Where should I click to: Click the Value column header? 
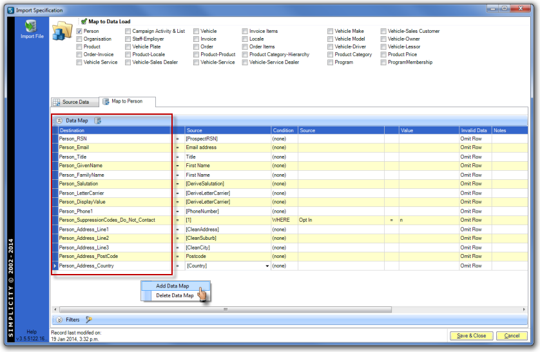point(429,130)
